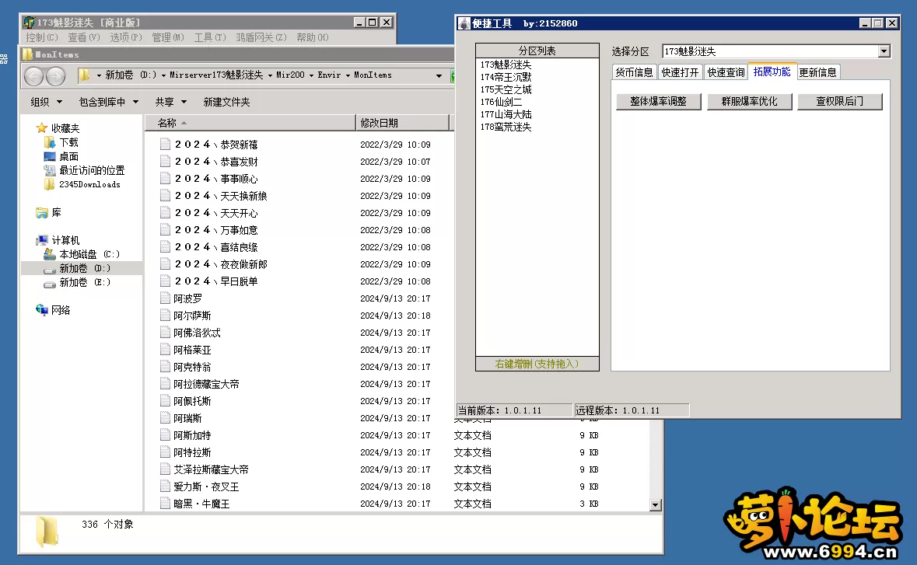The image size is (917, 565).
Task: Open the 2345Downloads folder
Action: click(x=89, y=184)
